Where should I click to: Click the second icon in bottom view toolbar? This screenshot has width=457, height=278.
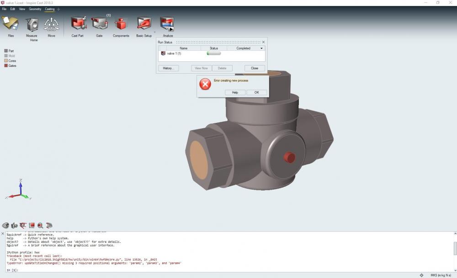(x=14, y=225)
